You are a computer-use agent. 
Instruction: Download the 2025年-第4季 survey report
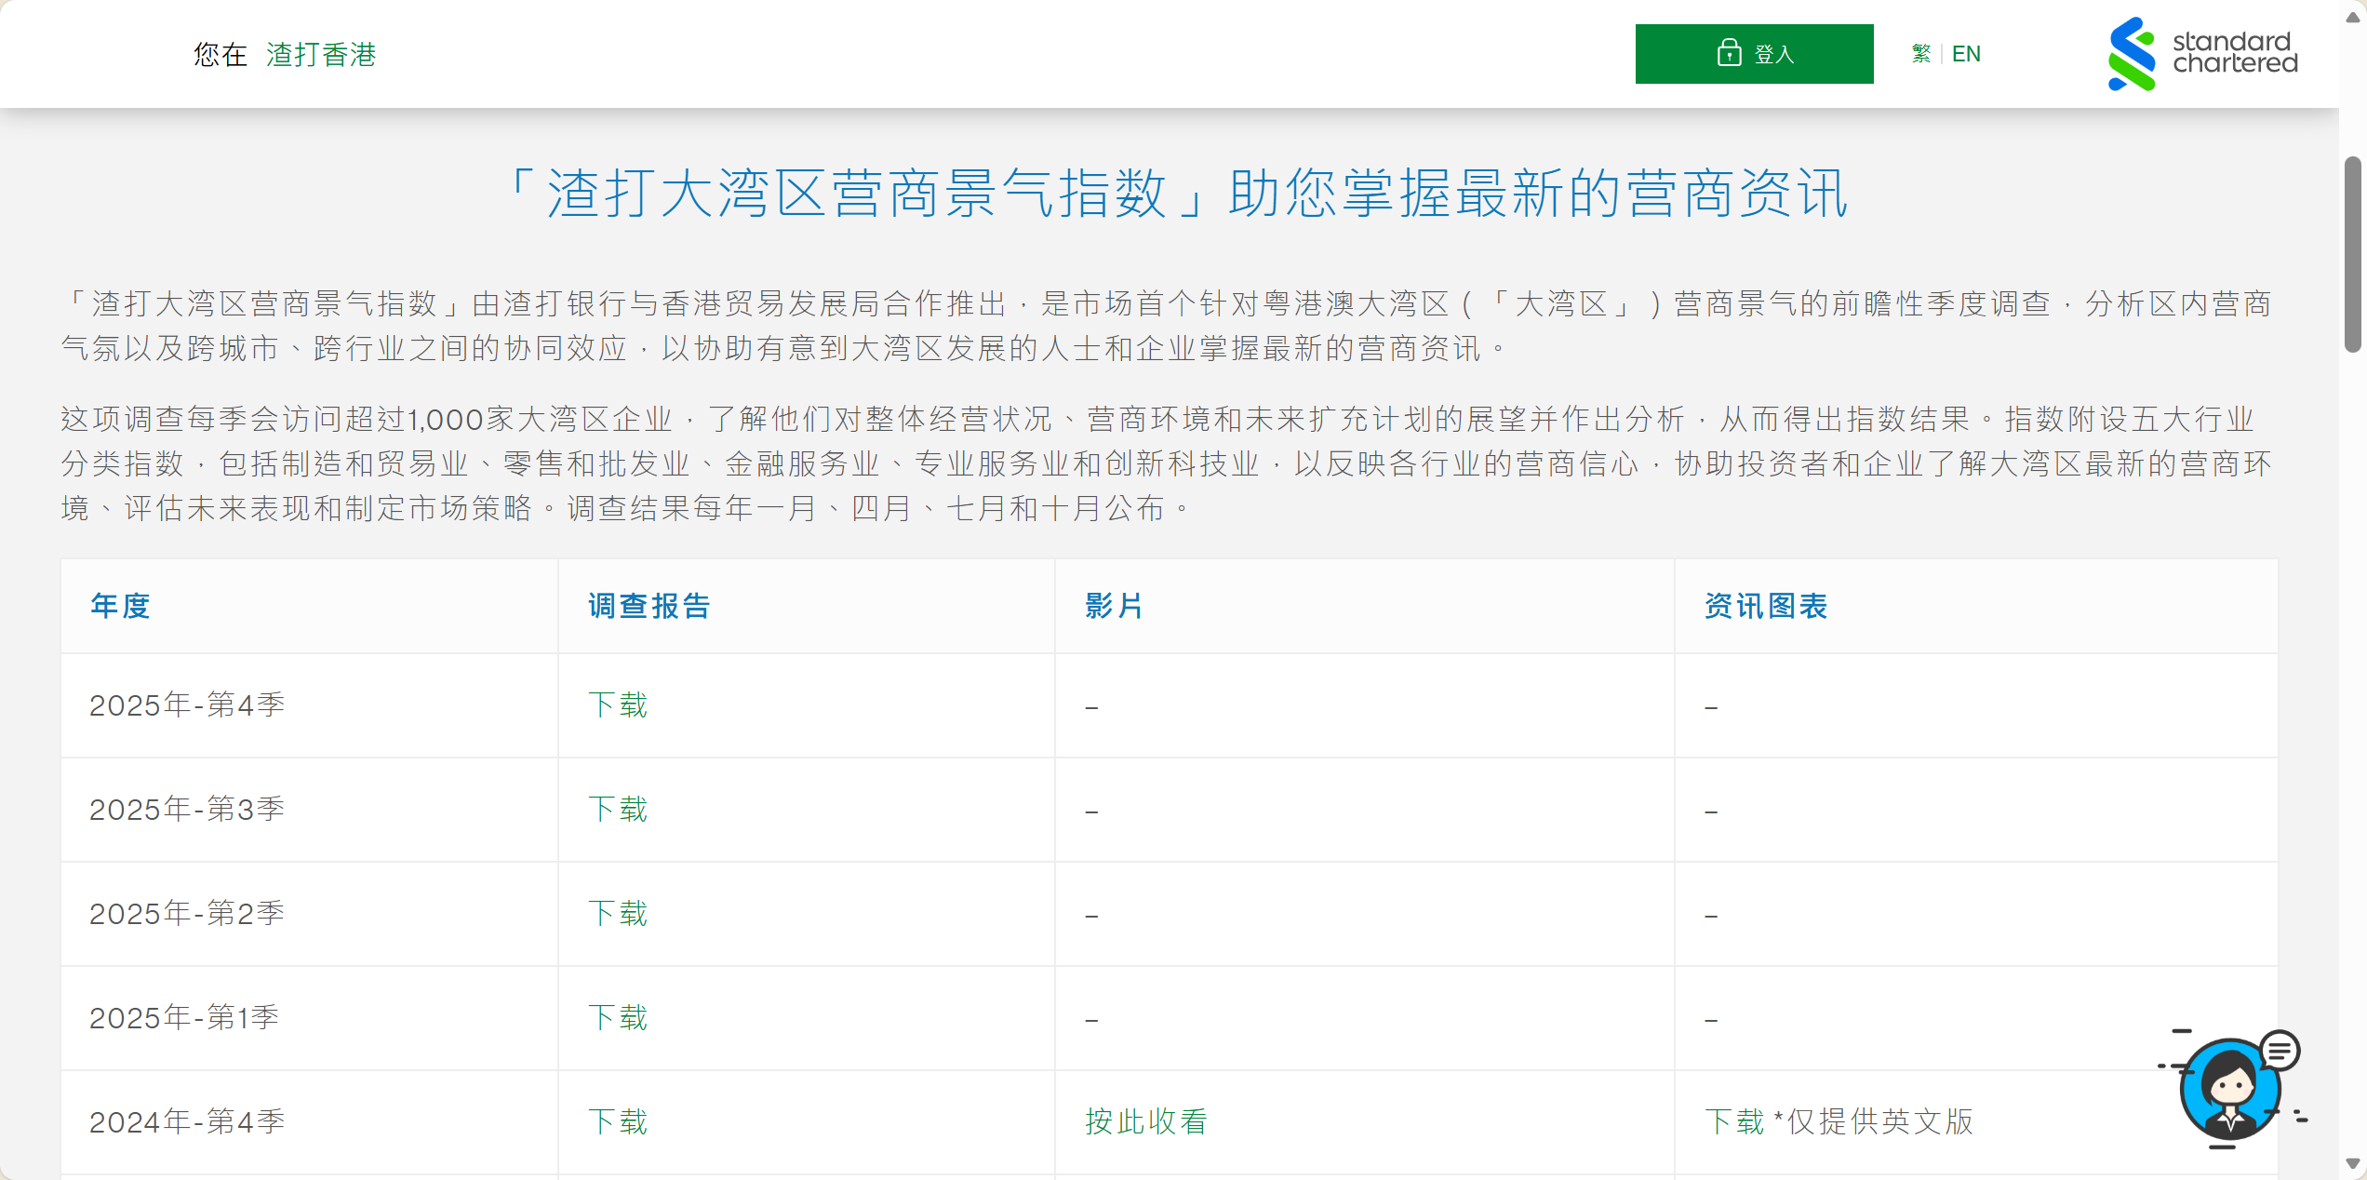[618, 705]
